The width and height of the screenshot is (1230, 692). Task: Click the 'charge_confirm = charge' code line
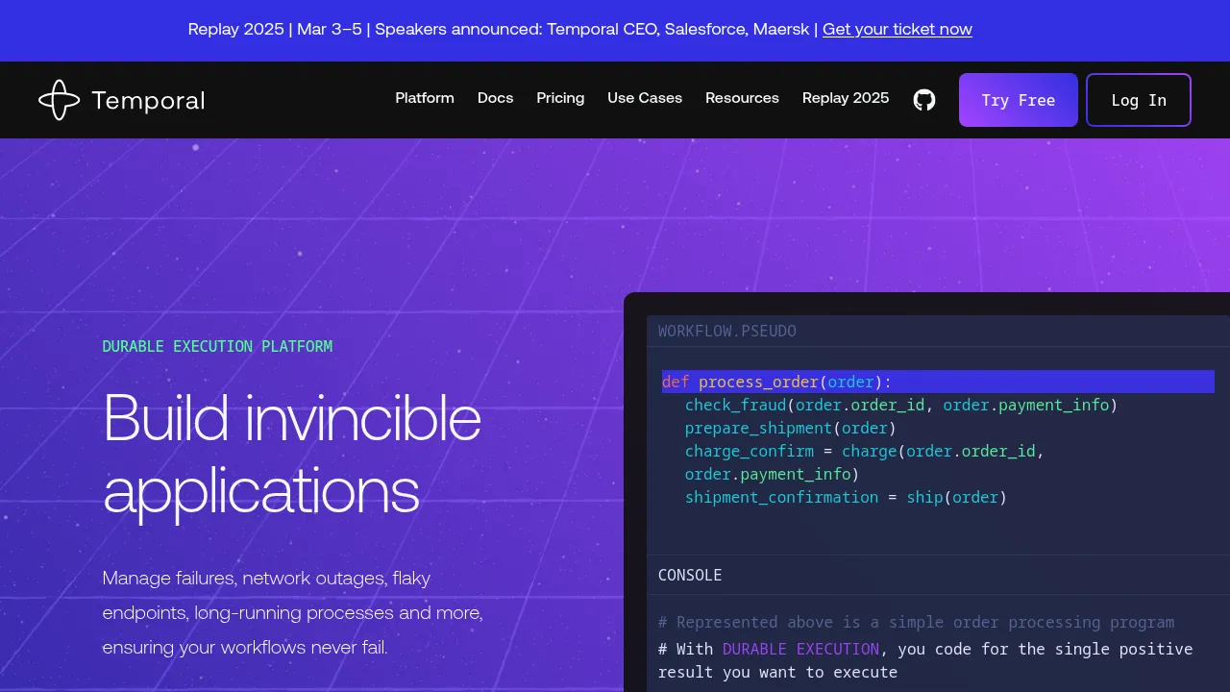pyautogui.click(x=864, y=462)
